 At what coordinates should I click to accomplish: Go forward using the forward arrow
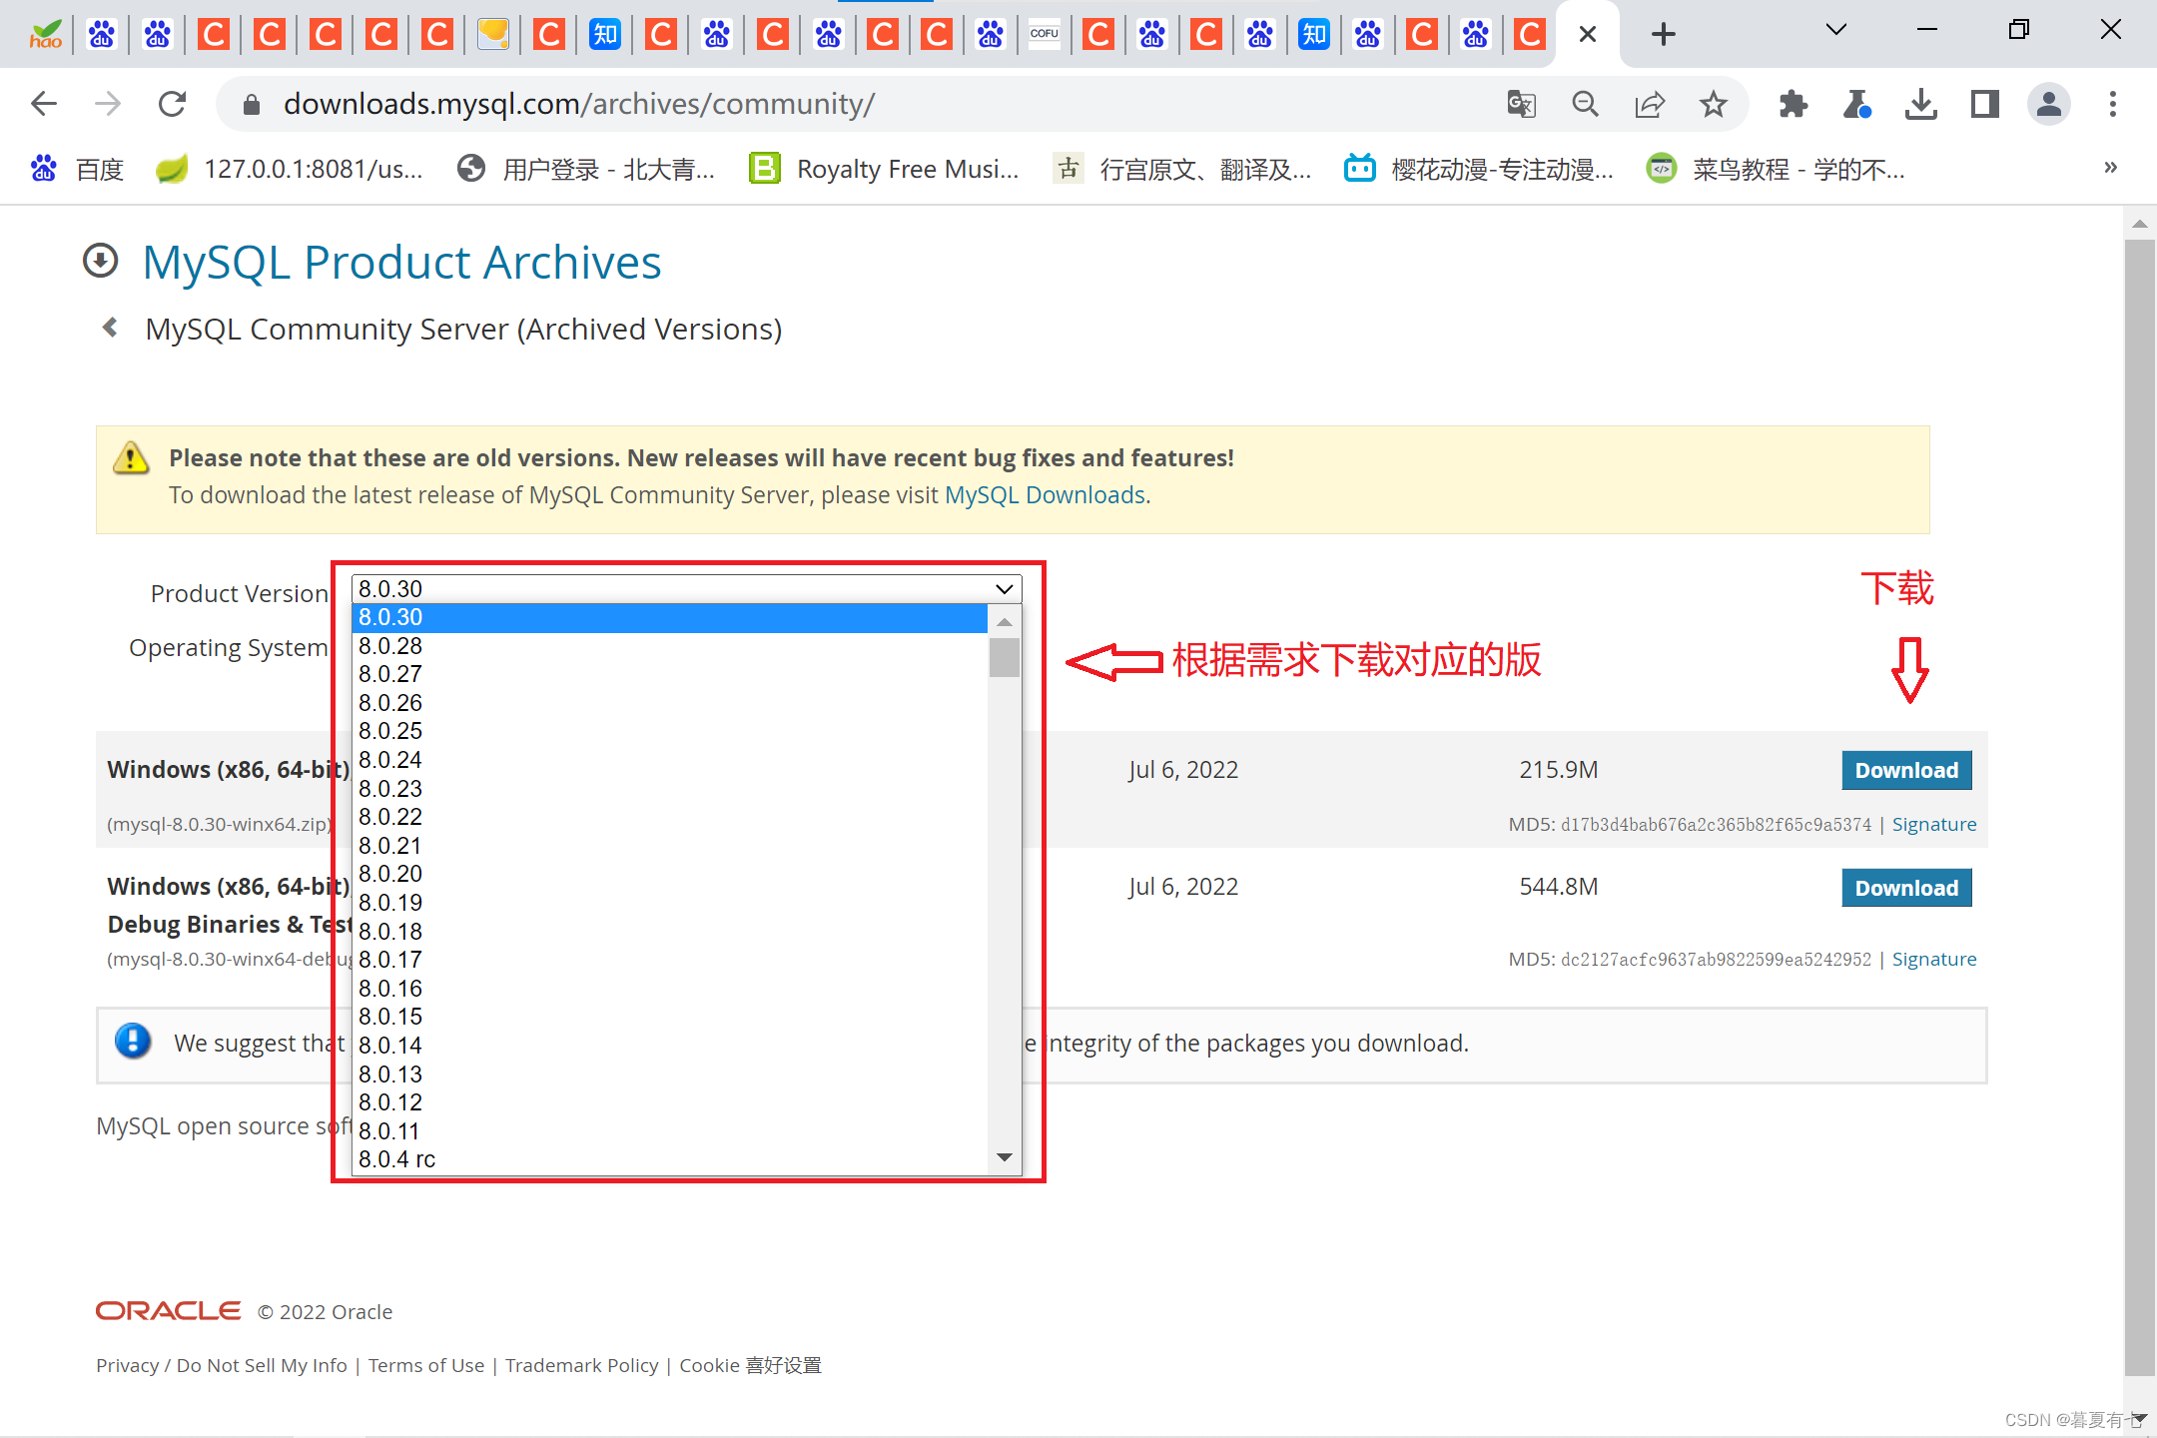[x=108, y=104]
